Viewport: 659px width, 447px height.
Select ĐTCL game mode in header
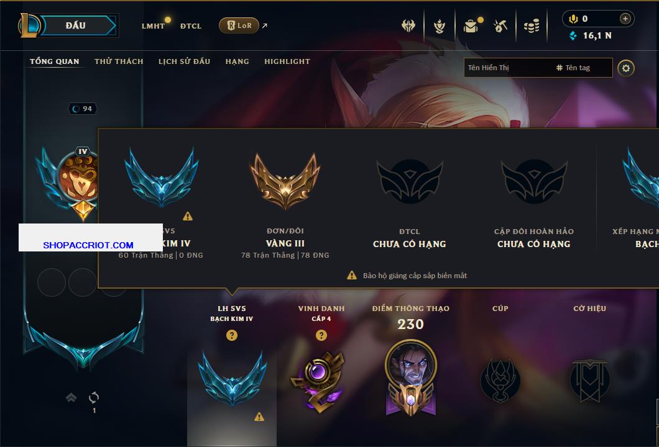coord(191,26)
